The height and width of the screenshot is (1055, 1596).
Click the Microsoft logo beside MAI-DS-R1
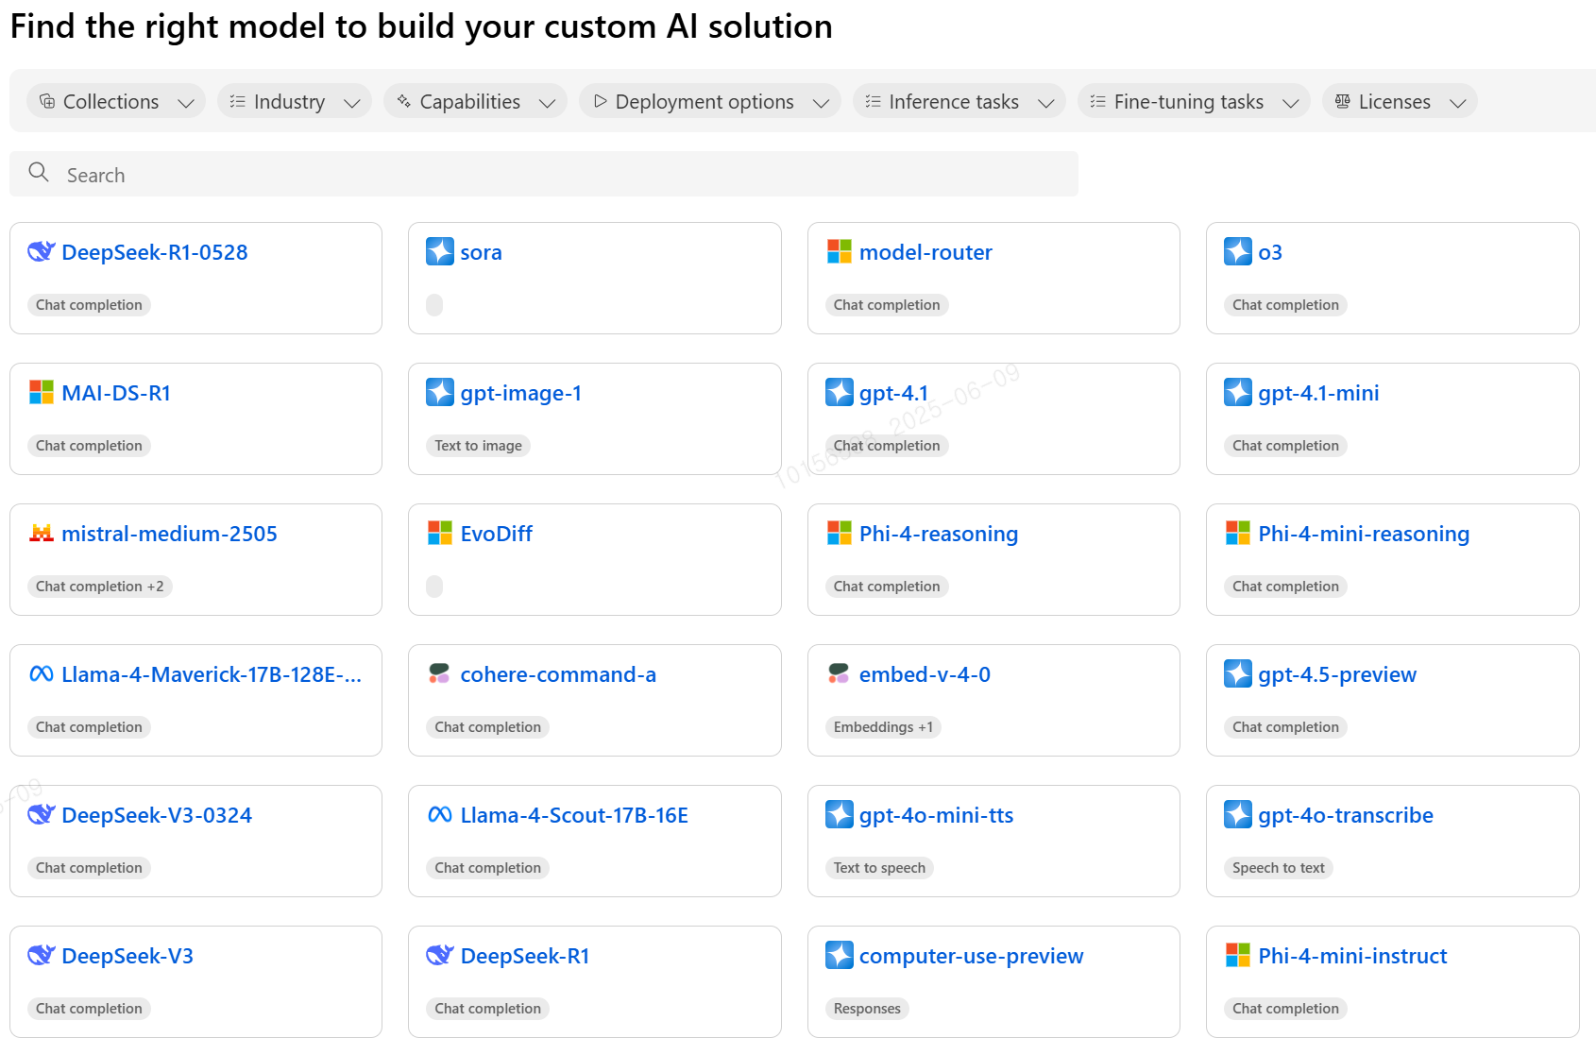pyautogui.click(x=42, y=392)
